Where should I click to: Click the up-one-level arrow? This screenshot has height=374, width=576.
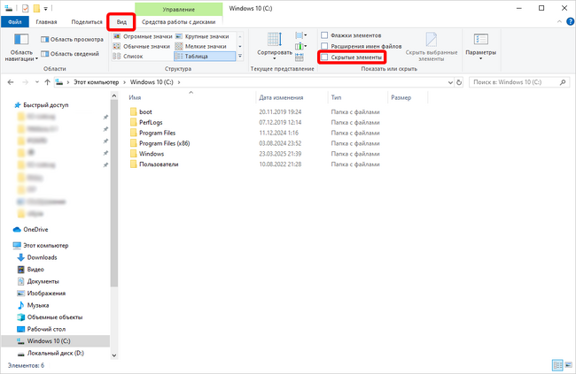[x=47, y=82]
